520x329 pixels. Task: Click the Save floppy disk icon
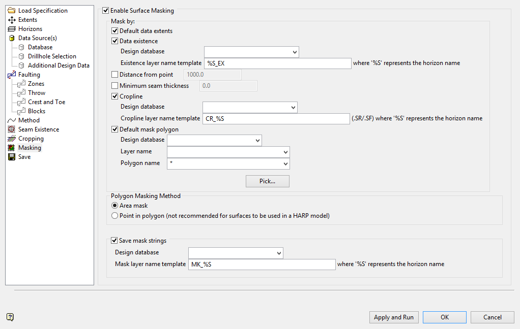[x=12, y=157]
